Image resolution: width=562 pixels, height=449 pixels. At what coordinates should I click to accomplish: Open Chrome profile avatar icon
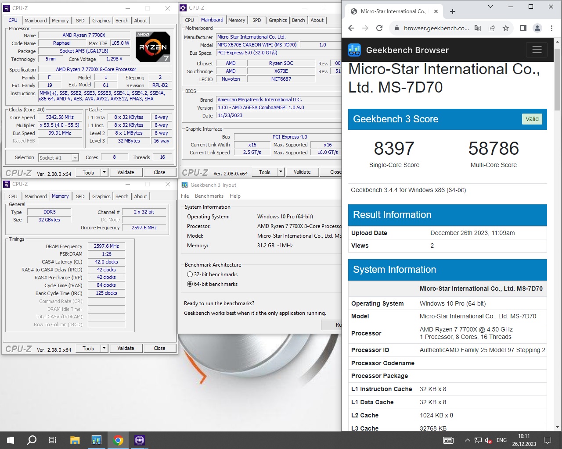pos(537,28)
